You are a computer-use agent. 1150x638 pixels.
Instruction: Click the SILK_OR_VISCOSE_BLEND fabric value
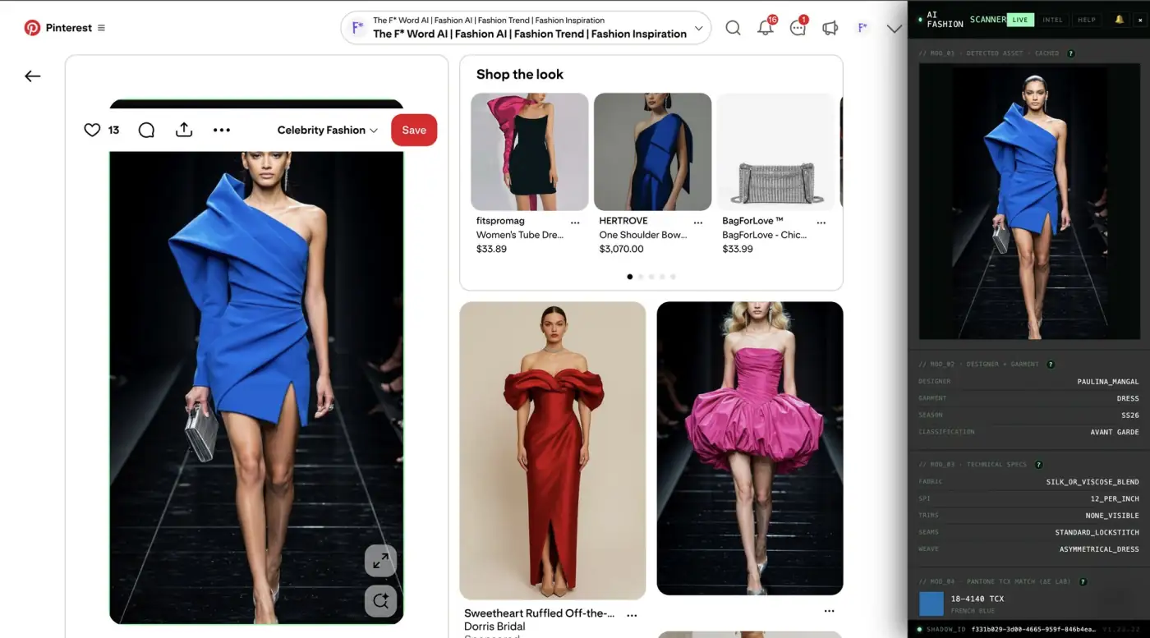[x=1092, y=482]
